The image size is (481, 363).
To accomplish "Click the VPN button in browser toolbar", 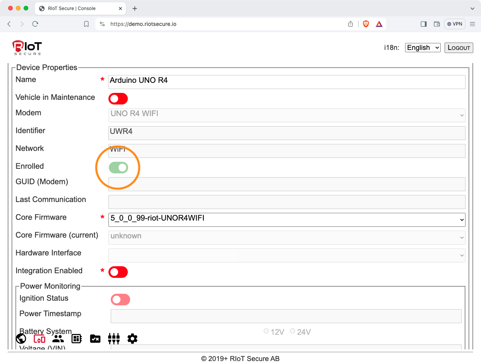I will (455, 24).
